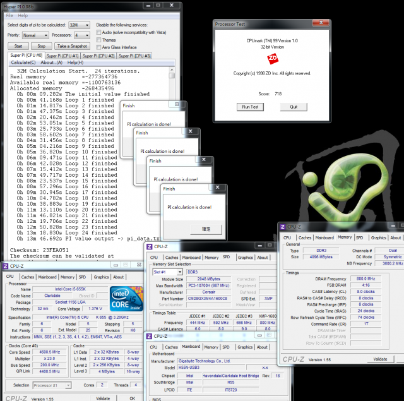Open About tab in CPU-Z Mainboard window
This screenshot has width=404, height=401.
[263, 347]
